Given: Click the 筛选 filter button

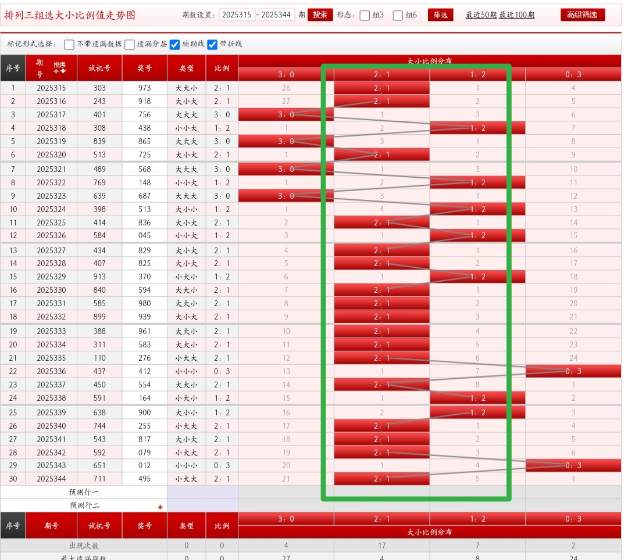Looking at the screenshot, I should [441, 15].
